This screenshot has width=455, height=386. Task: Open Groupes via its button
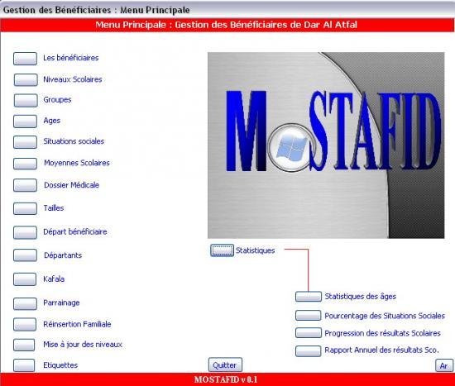[26, 100]
